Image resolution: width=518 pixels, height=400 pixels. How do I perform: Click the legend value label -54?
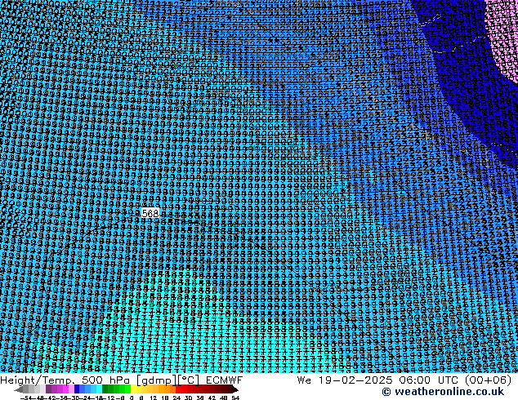coord(26,398)
